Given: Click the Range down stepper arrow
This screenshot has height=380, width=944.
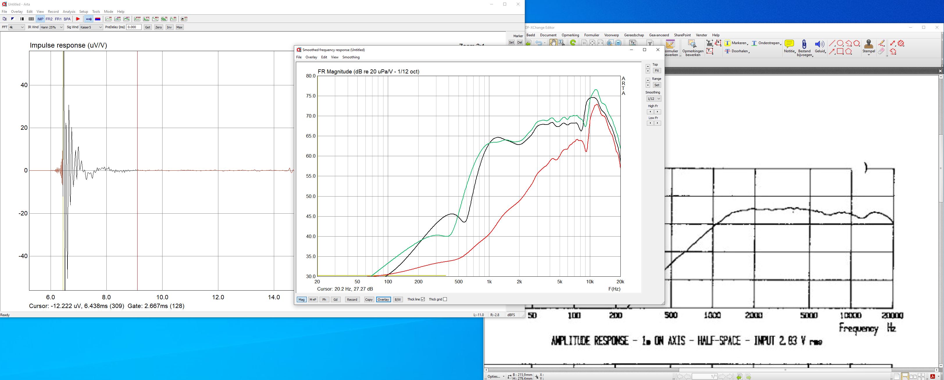Looking at the screenshot, I should pos(648,85).
